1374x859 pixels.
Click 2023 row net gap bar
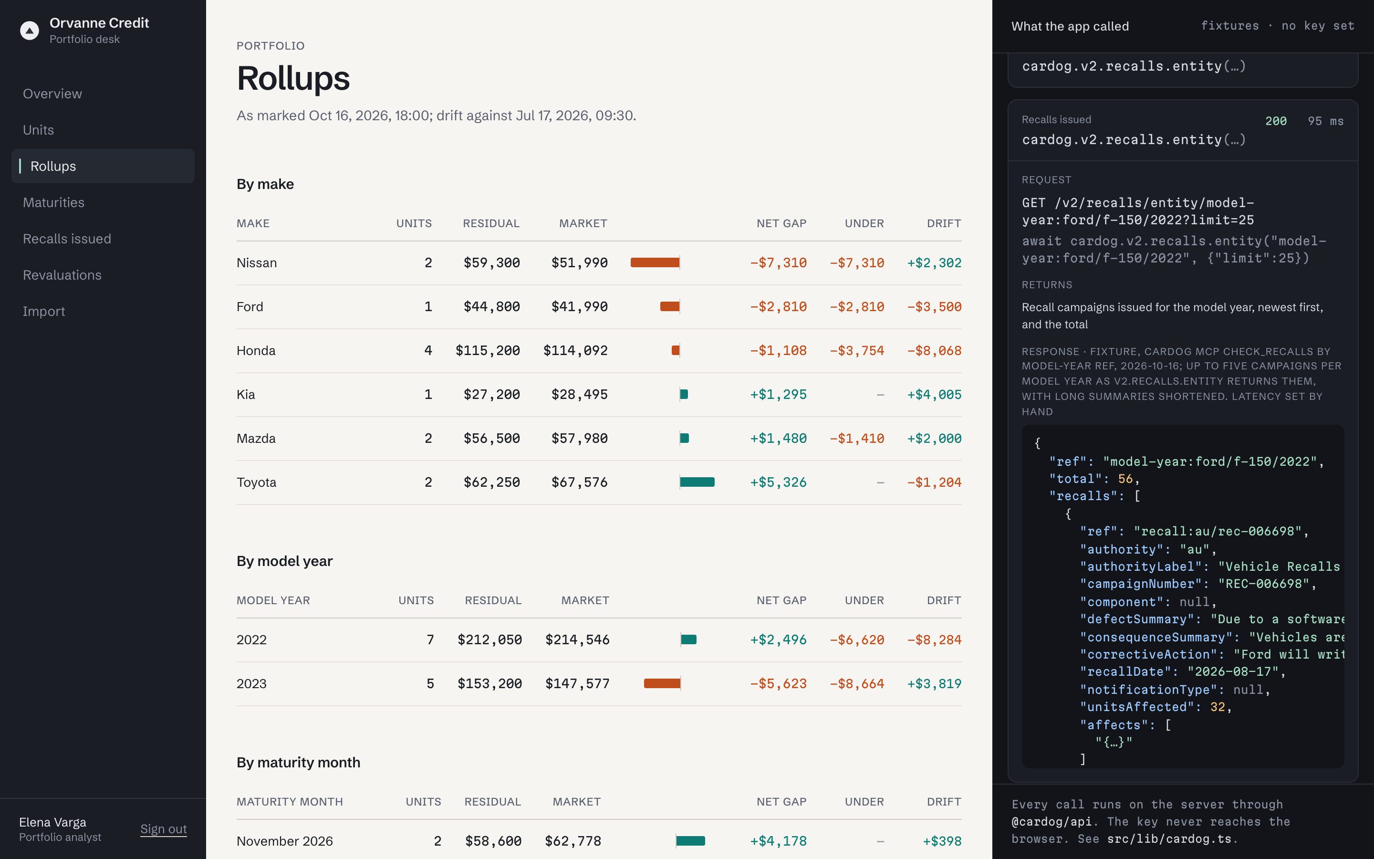[662, 683]
